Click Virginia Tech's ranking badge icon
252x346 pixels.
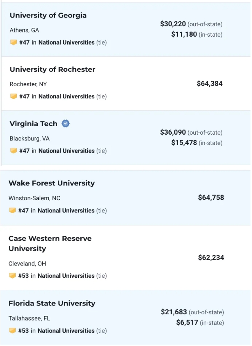14,151
